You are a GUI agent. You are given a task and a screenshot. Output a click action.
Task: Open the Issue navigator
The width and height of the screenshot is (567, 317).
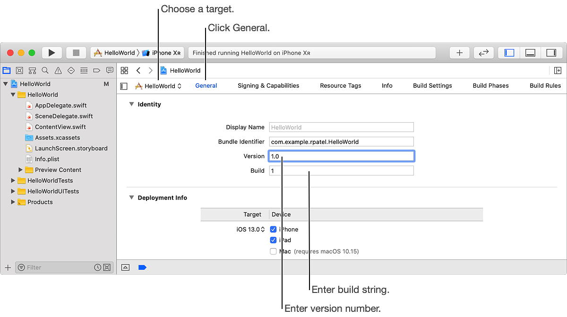[58, 70]
